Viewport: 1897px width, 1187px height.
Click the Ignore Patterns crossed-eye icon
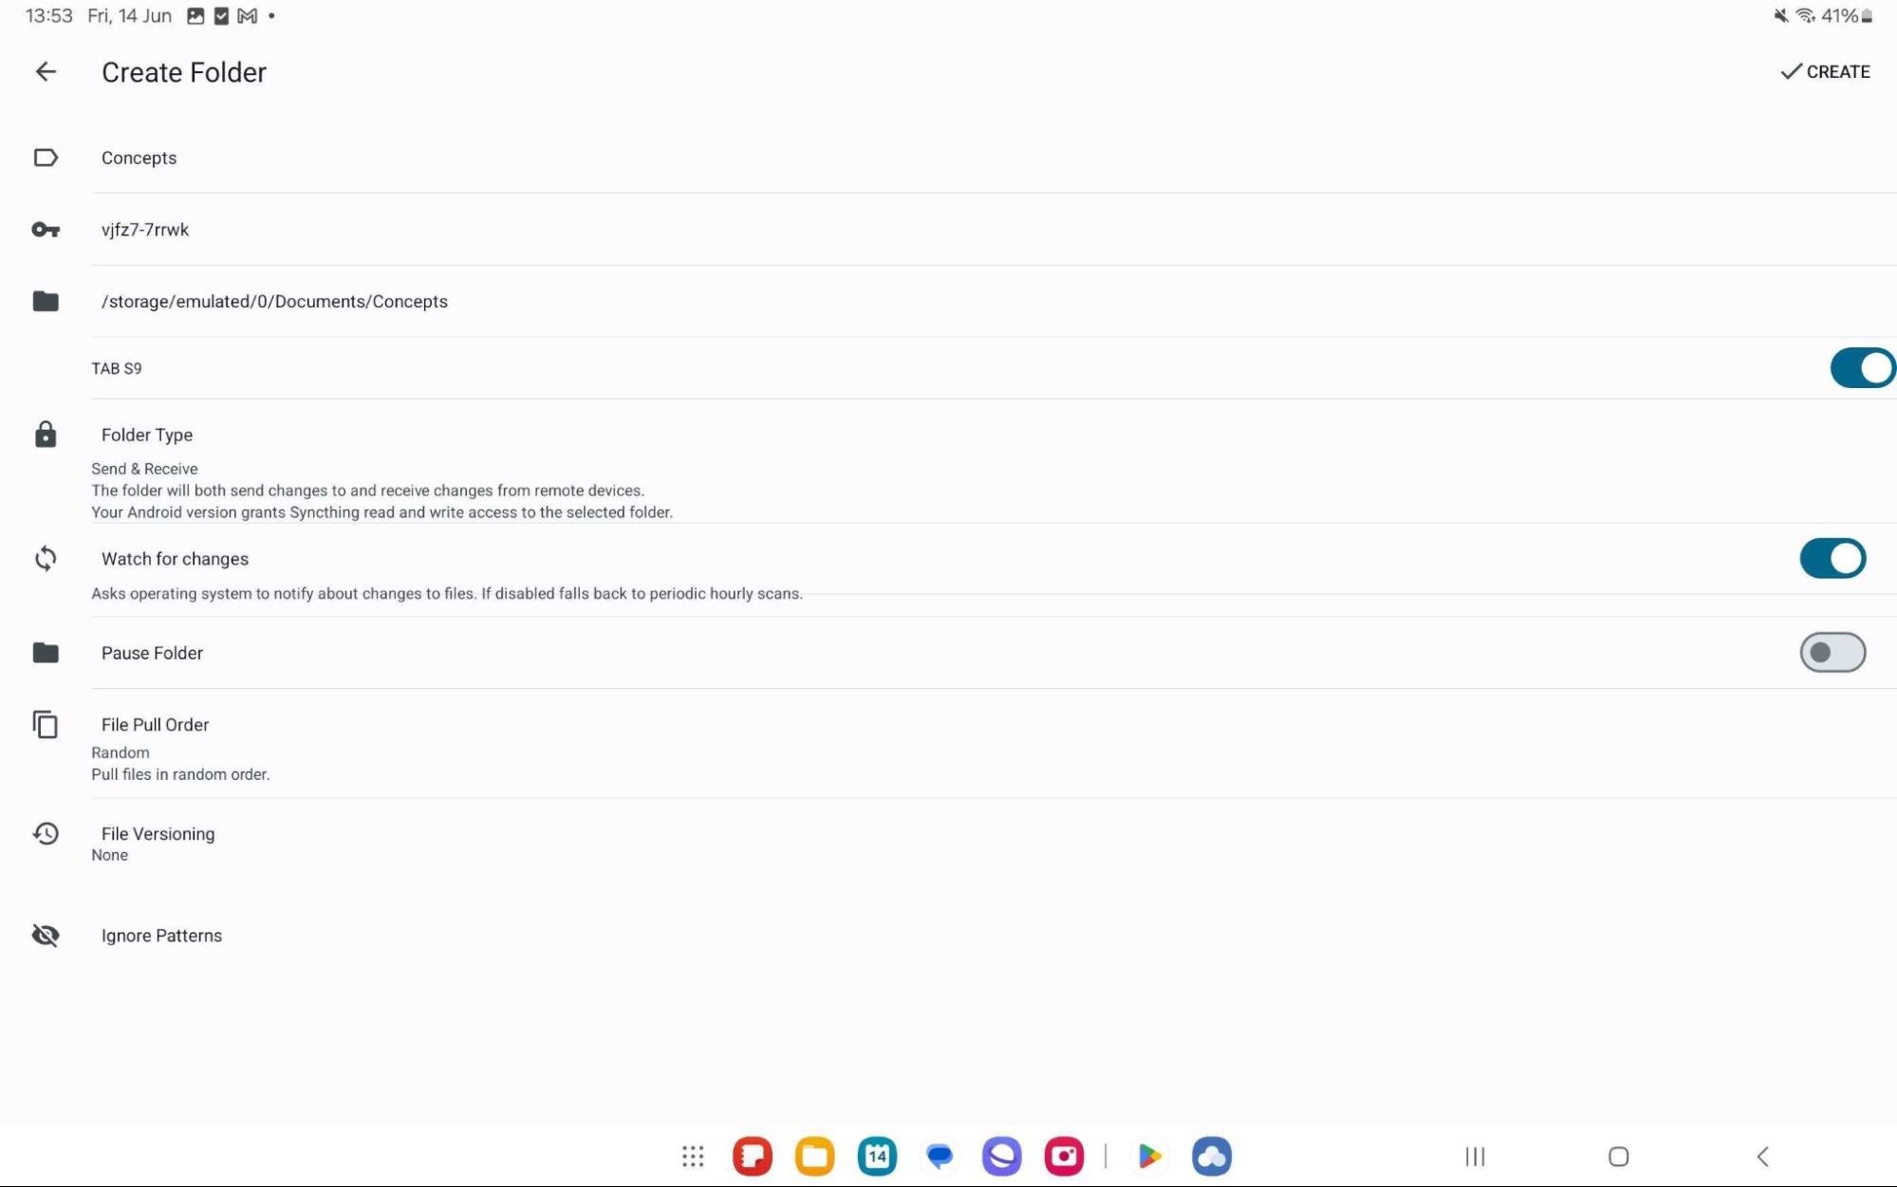coord(46,936)
